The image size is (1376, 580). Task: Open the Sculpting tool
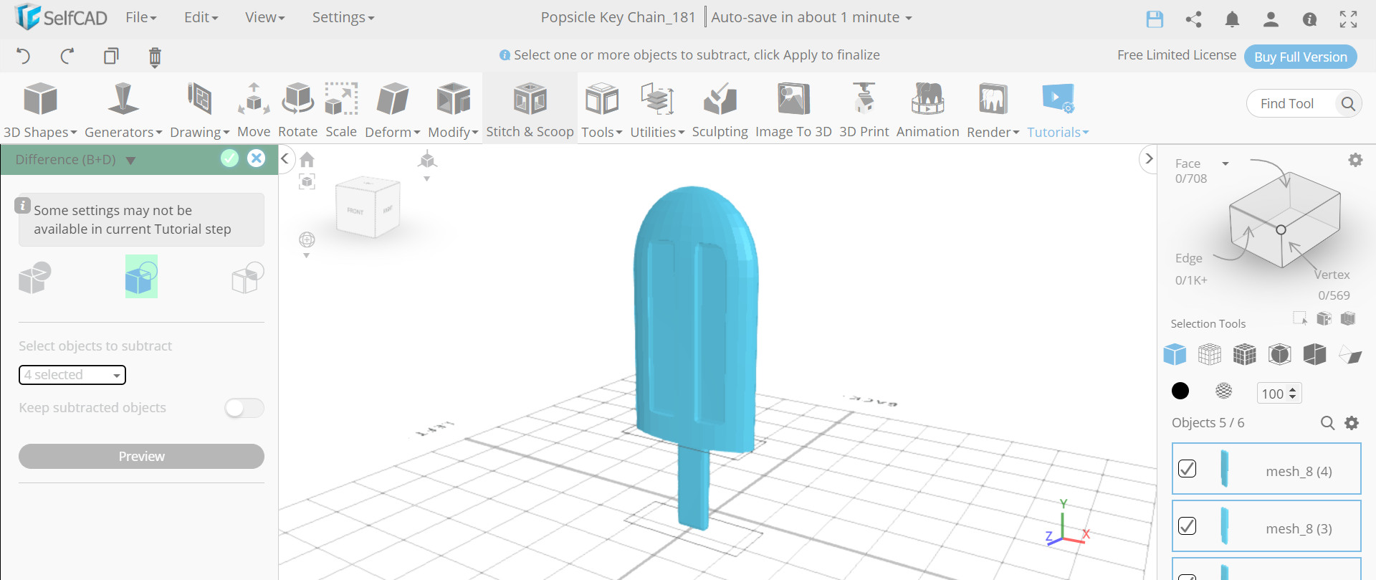(x=720, y=110)
